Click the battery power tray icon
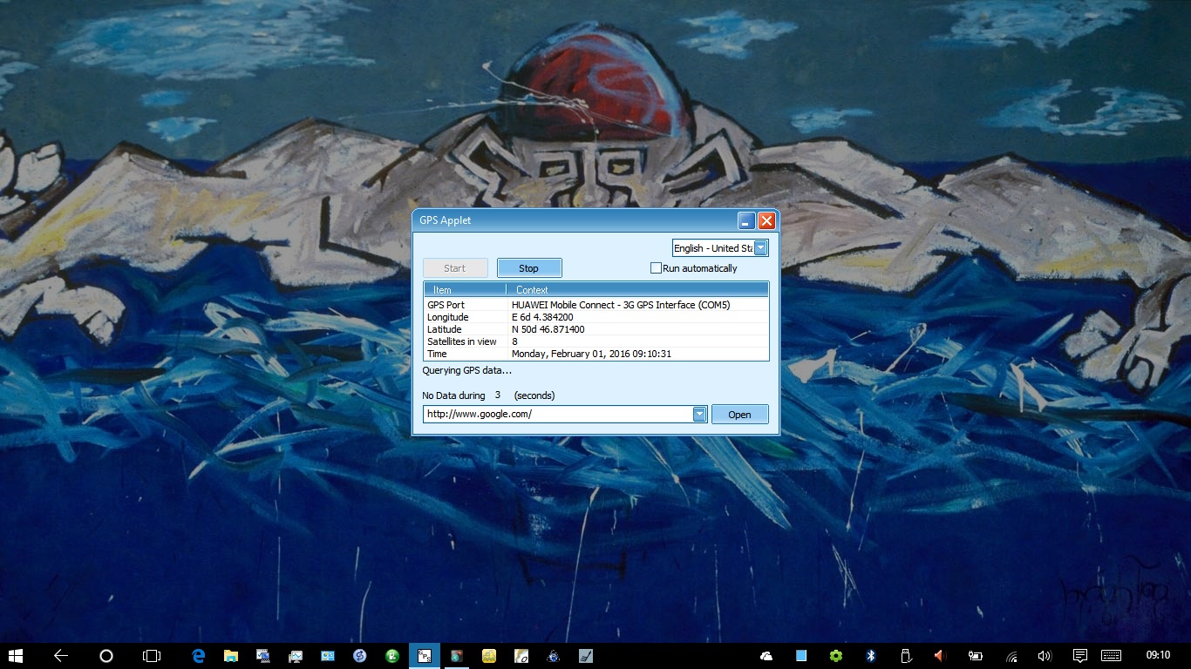Screen dimensions: 1191x669 (x=976, y=656)
